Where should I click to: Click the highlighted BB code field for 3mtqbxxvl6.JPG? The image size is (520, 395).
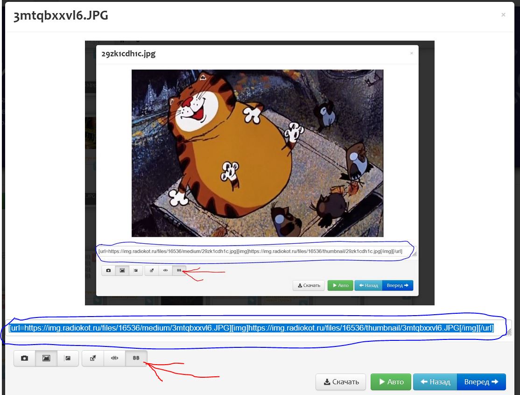tap(251, 328)
